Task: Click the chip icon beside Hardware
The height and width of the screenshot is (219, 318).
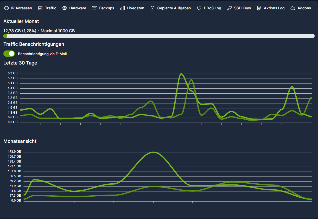Action: click(x=65, y=8)
